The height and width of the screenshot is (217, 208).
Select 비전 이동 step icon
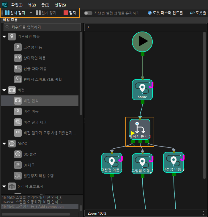click(18, 111)
